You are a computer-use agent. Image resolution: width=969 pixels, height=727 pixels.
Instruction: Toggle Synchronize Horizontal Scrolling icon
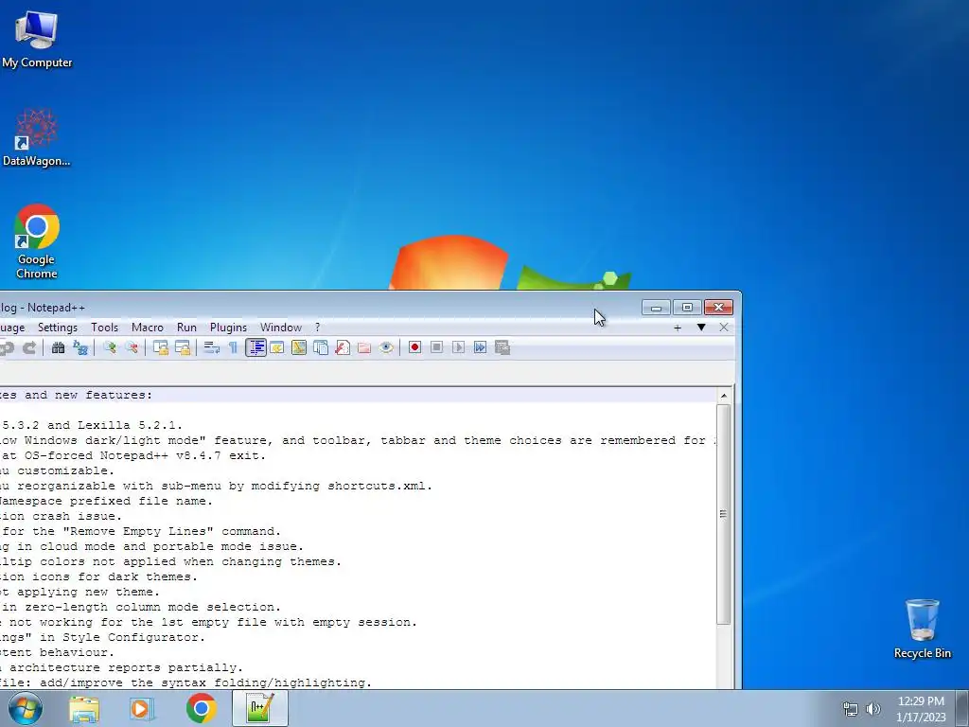(x=183, y=348)
